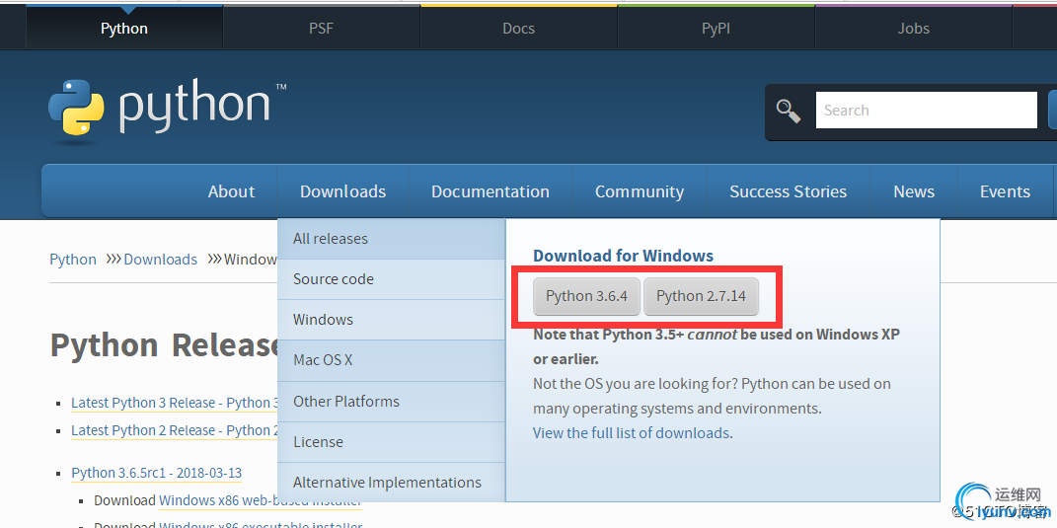The image size is (1057, 528).
Task: Choose Other Platforms in Downloads submenu
Action: (x=391, y=402)
